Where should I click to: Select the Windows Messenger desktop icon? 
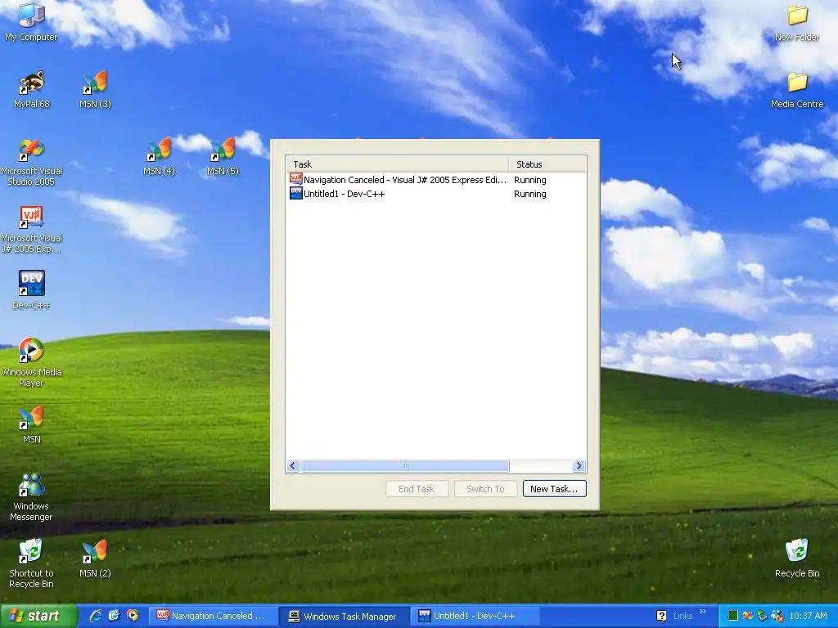(32, 496)
